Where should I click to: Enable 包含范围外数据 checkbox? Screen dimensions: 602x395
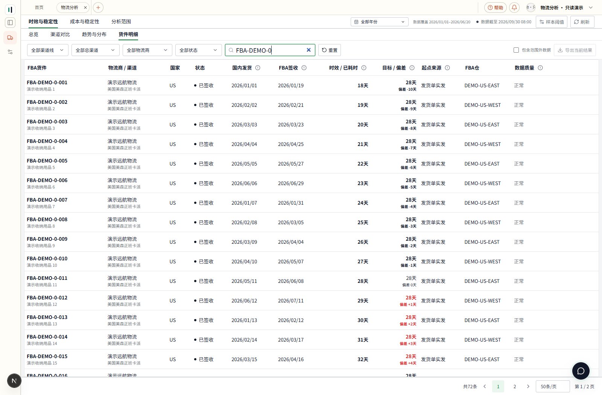tap(516, 50)
